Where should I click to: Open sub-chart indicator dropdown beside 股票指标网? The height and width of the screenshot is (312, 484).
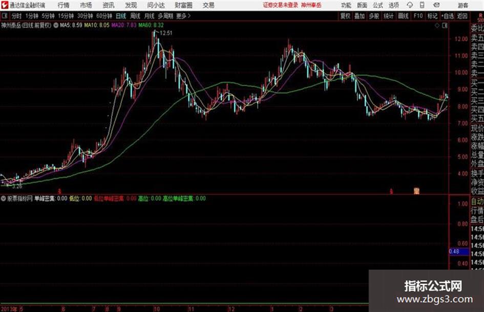(x=3, y=199)
